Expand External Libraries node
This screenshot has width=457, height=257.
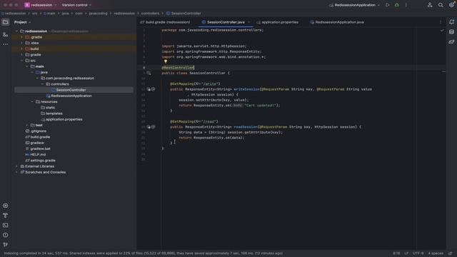(x=16, y=166)
